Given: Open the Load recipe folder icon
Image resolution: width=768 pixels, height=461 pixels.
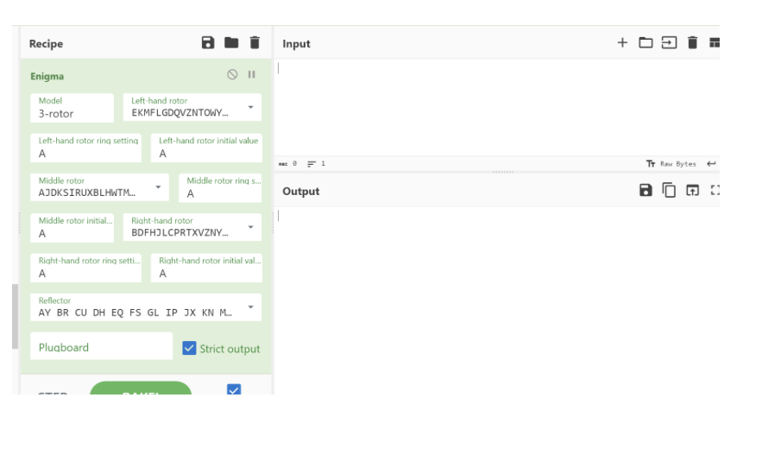Looking at the screenshot, I should [230, 42].
